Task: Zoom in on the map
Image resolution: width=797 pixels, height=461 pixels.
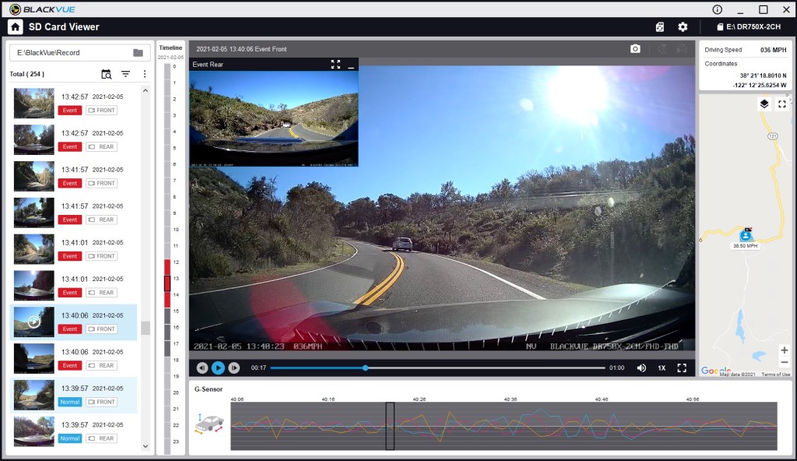Action: pos(784,350)
